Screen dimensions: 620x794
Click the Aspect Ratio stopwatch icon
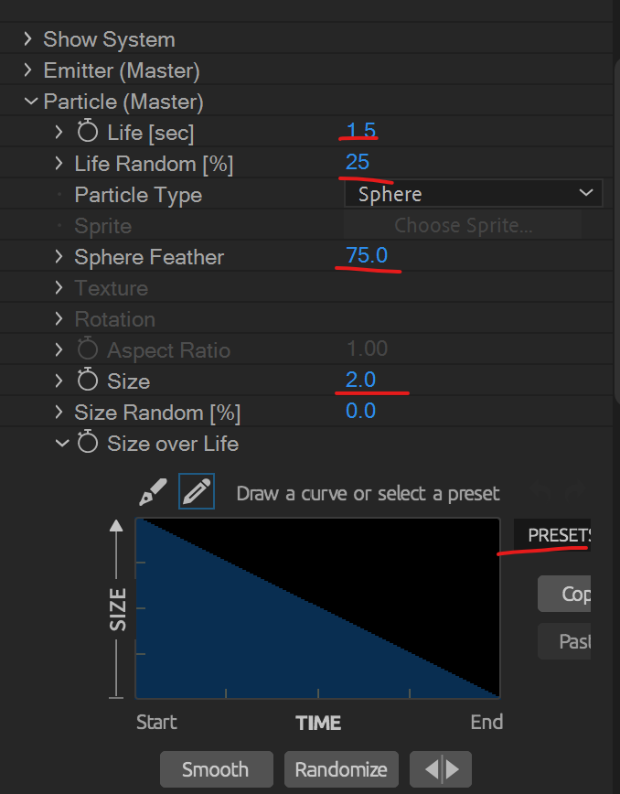coord(88,350)
